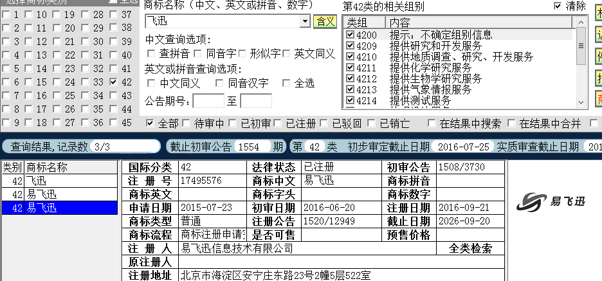
Task: Uncheck the 全部 status filter
Action: 150,123
